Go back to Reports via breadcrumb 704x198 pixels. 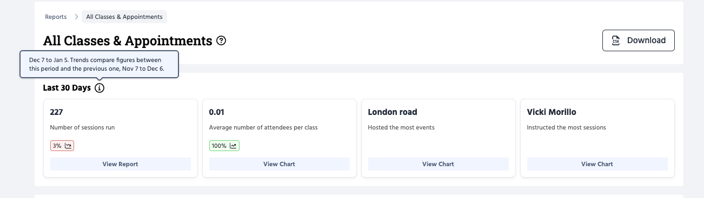pyautogui.click(x=56, y=17)
